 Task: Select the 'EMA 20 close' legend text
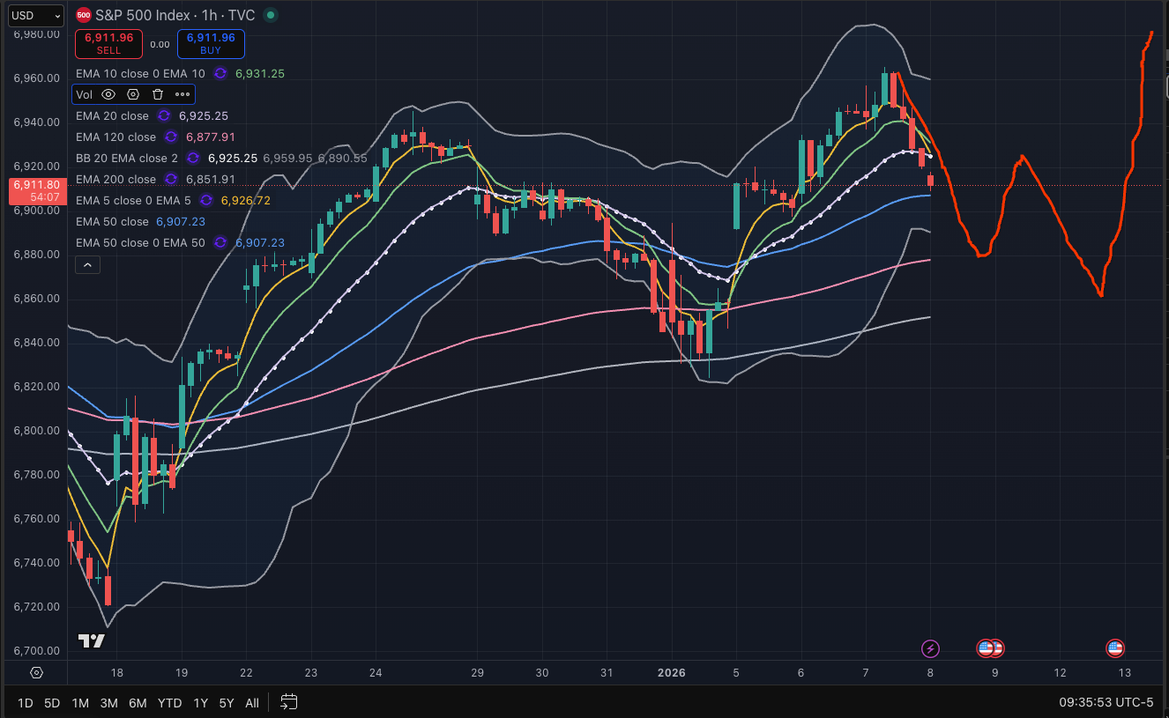pos(112,115)
